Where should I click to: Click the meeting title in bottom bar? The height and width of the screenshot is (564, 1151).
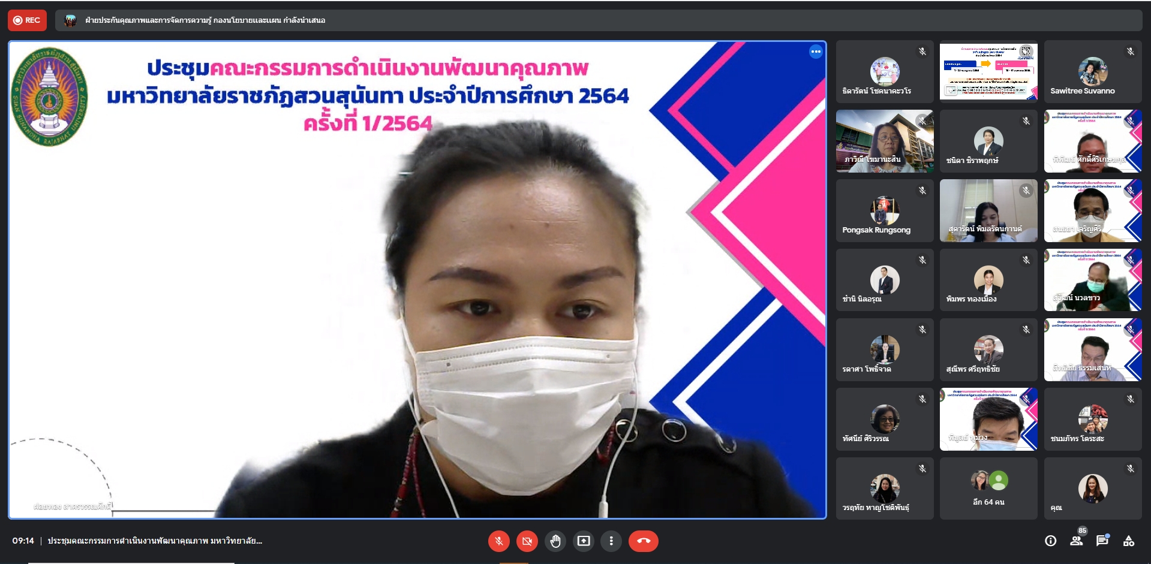[155, 541]
